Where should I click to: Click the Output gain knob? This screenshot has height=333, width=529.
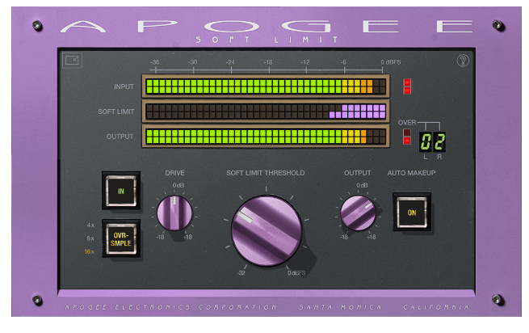click(x=358, y=213)
